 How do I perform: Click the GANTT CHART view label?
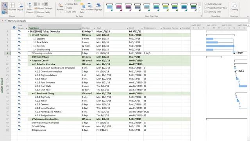coord(2,85)
